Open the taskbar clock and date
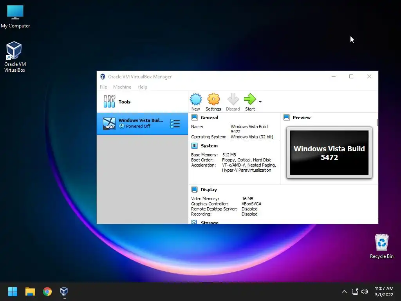Viewport: 401px width, 301px height. coord(384,292)
